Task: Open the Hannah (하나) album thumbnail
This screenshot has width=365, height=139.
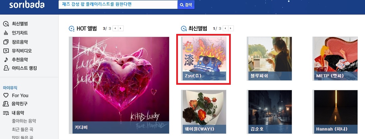Action: click(336, 112)
